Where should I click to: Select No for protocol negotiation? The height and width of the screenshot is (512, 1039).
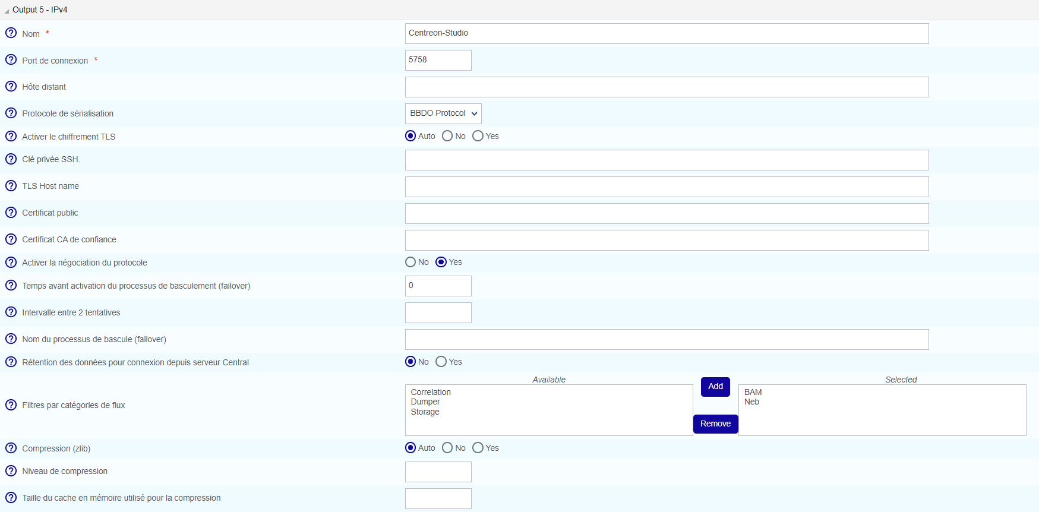pos(410,262)
